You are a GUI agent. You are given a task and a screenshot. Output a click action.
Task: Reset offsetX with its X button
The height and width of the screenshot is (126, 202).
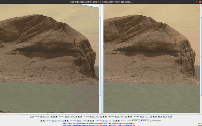(x=131, y=117)
